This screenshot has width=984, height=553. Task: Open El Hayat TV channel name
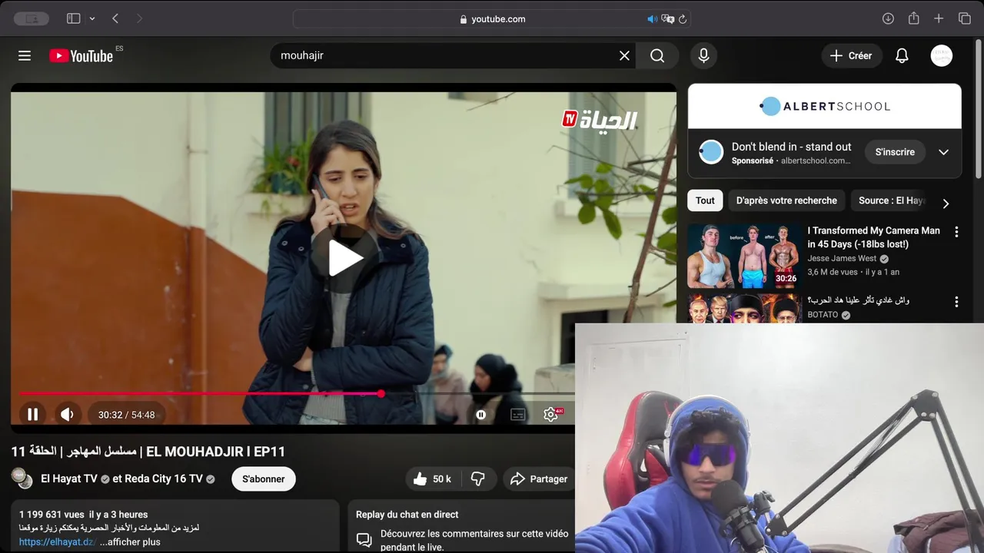[69, 478]
